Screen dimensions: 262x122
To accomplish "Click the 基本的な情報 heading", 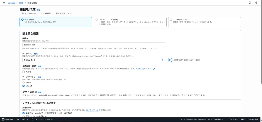I will 30,33.
